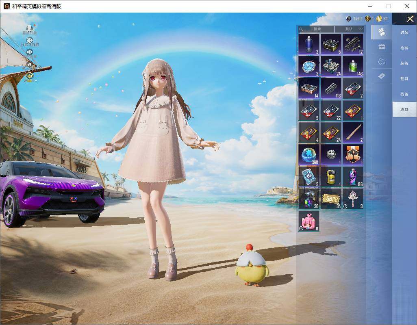The height and width of the screenshot is (325, 417).
Task: Close the inventory panel with gold X
Action: click(x=410, y=19)
